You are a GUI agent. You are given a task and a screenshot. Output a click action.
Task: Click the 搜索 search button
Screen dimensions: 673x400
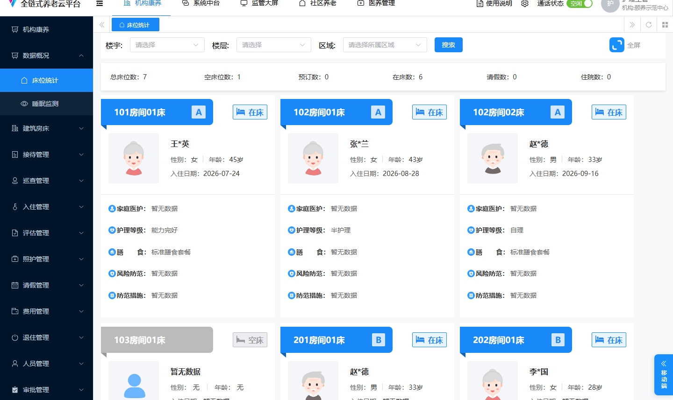click(449, 45)
